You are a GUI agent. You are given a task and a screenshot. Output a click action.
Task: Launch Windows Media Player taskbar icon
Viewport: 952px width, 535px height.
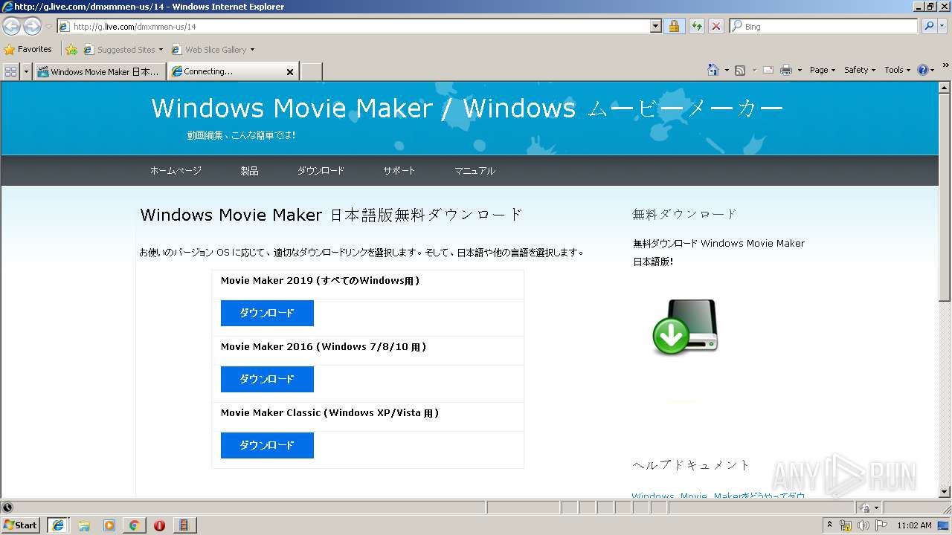click(x=109, y=525)
